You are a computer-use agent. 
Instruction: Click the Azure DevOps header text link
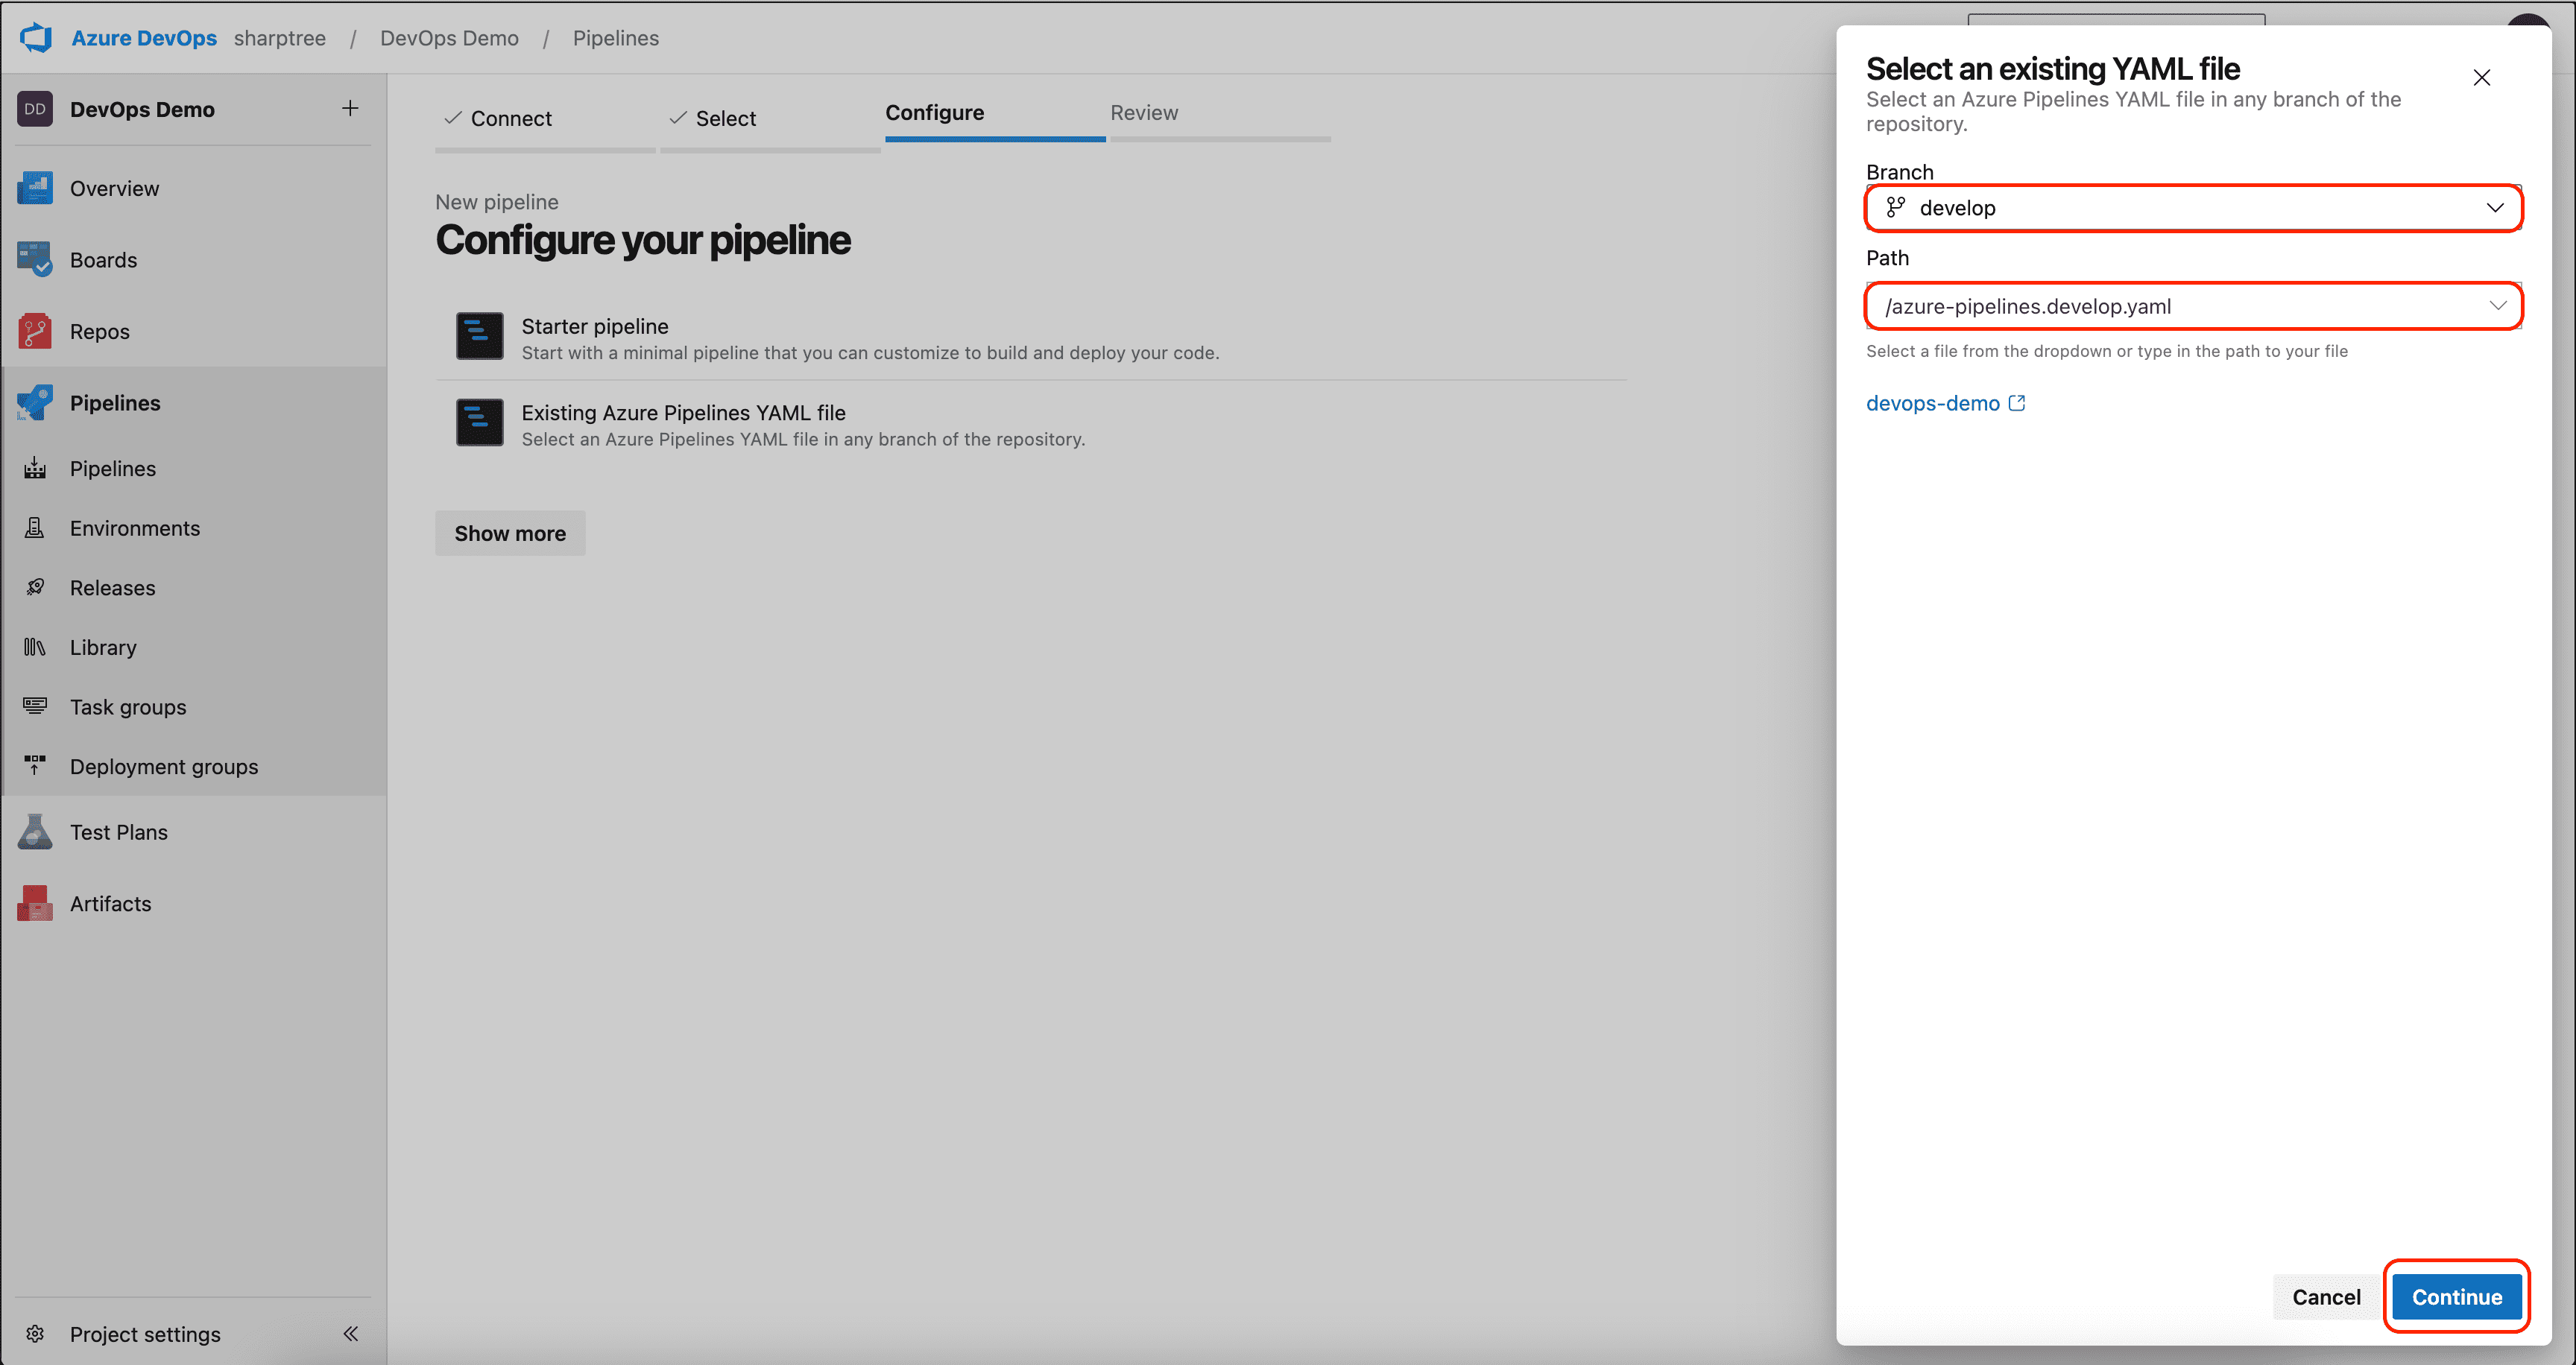tap(144, 38)
